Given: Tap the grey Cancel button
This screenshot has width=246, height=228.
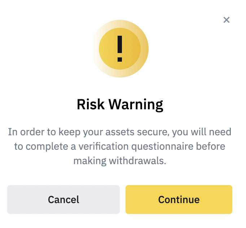Looking at the screenshot, I should (63, 199).
